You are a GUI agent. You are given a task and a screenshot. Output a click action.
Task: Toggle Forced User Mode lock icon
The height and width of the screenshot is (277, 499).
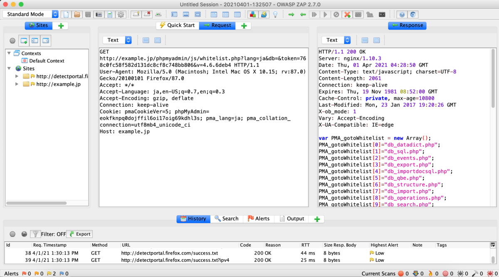[370, 15]
